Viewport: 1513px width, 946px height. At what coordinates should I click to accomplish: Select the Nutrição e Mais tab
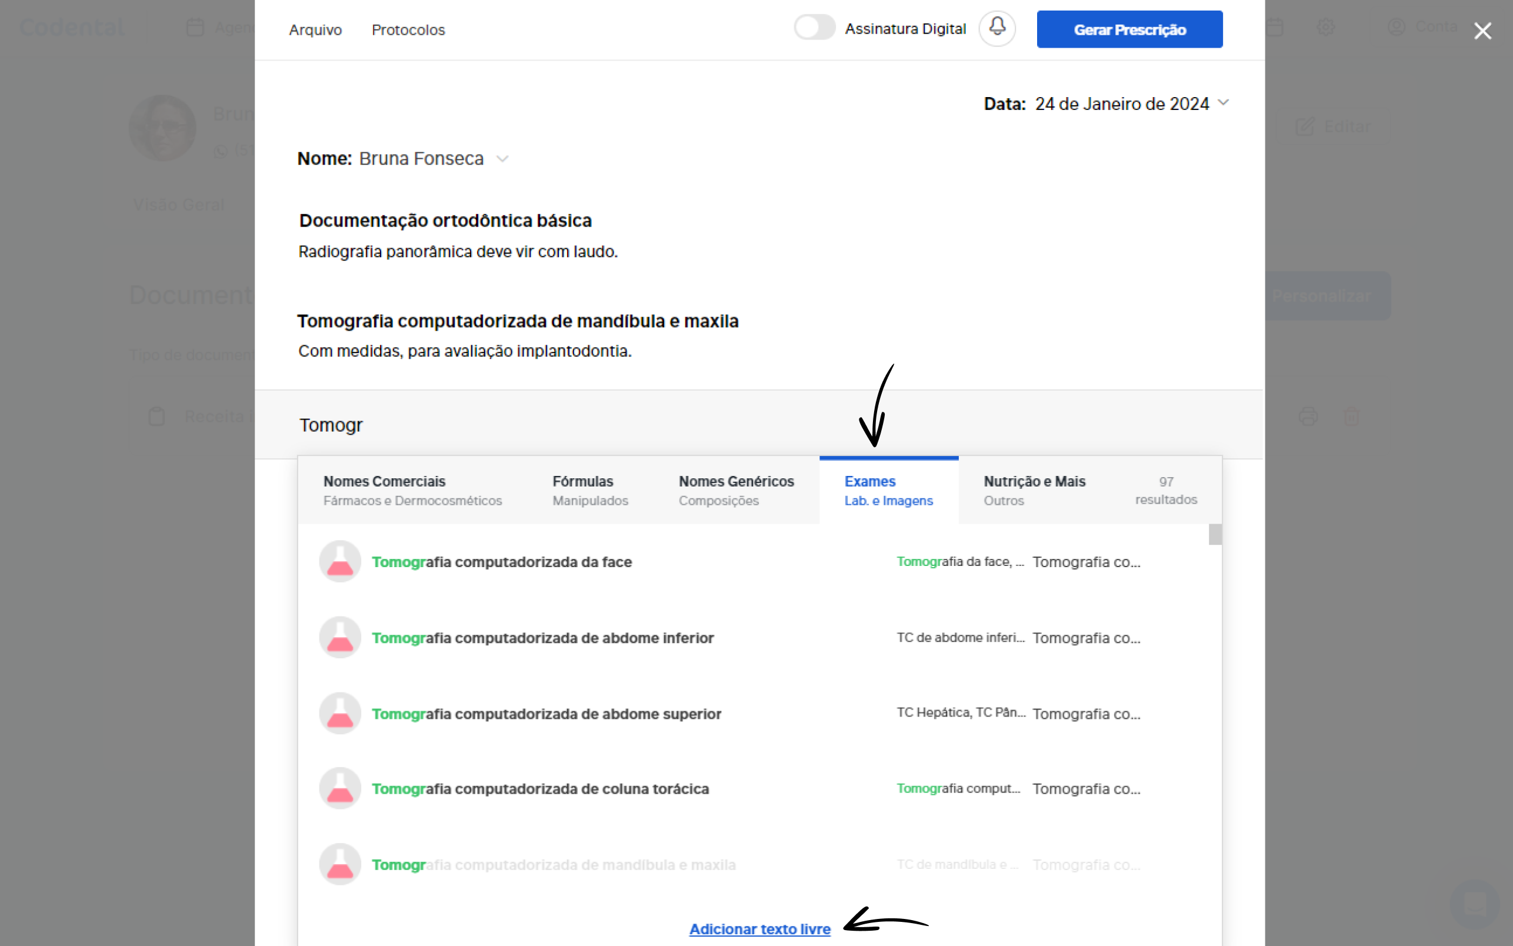coord(1034,490)
